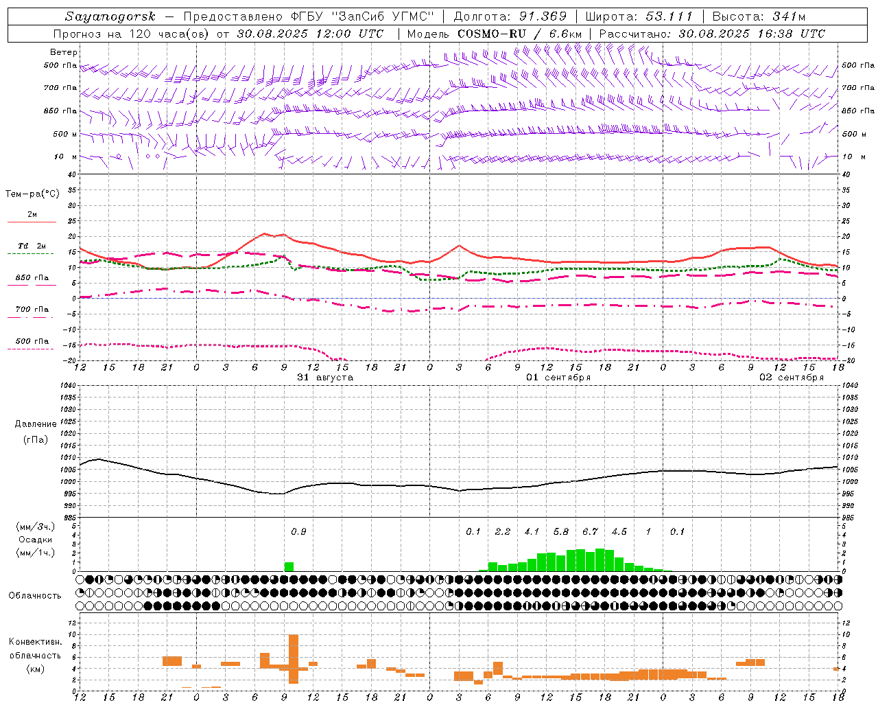Click the 31 августа date label
878x703 pixels.
point(325,378)
